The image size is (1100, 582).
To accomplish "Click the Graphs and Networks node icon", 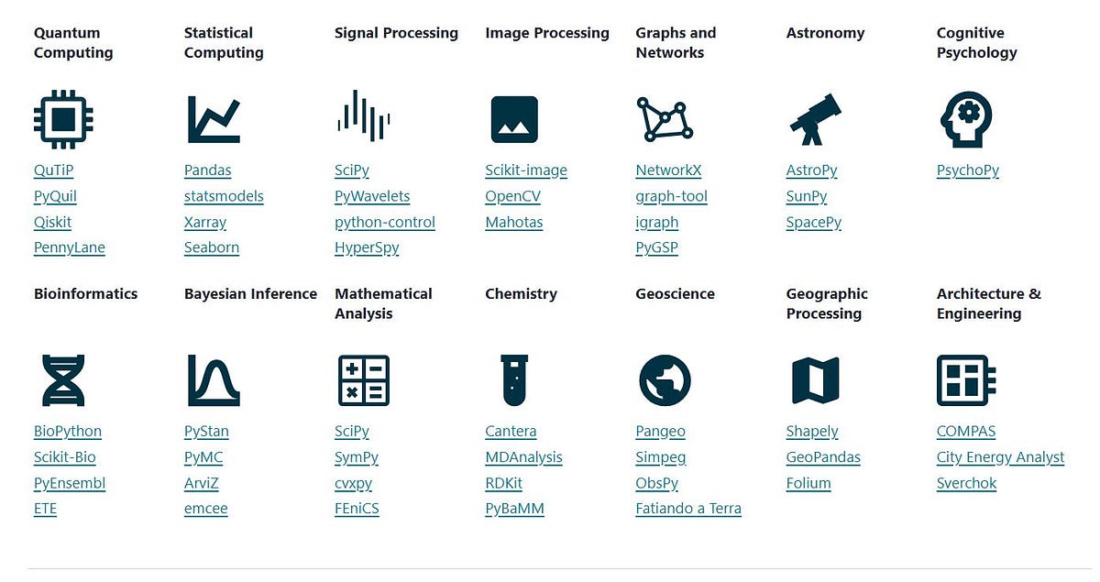I will pyautogui.click(x=665, y=119).
